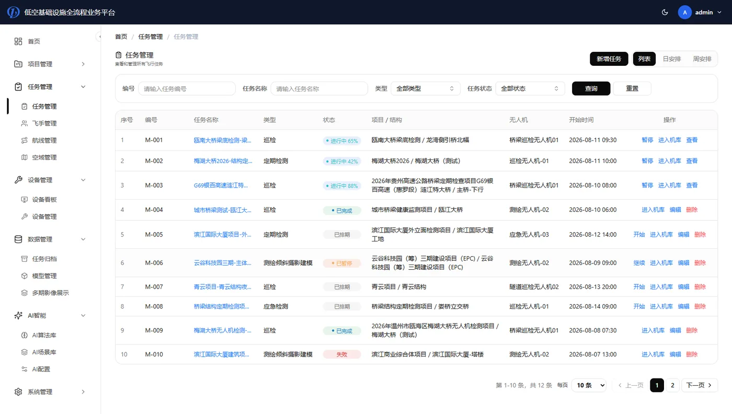Open the 全部类型 type dropdown
This screenshot has width=732, height=414.
click(x=426, y=88)
